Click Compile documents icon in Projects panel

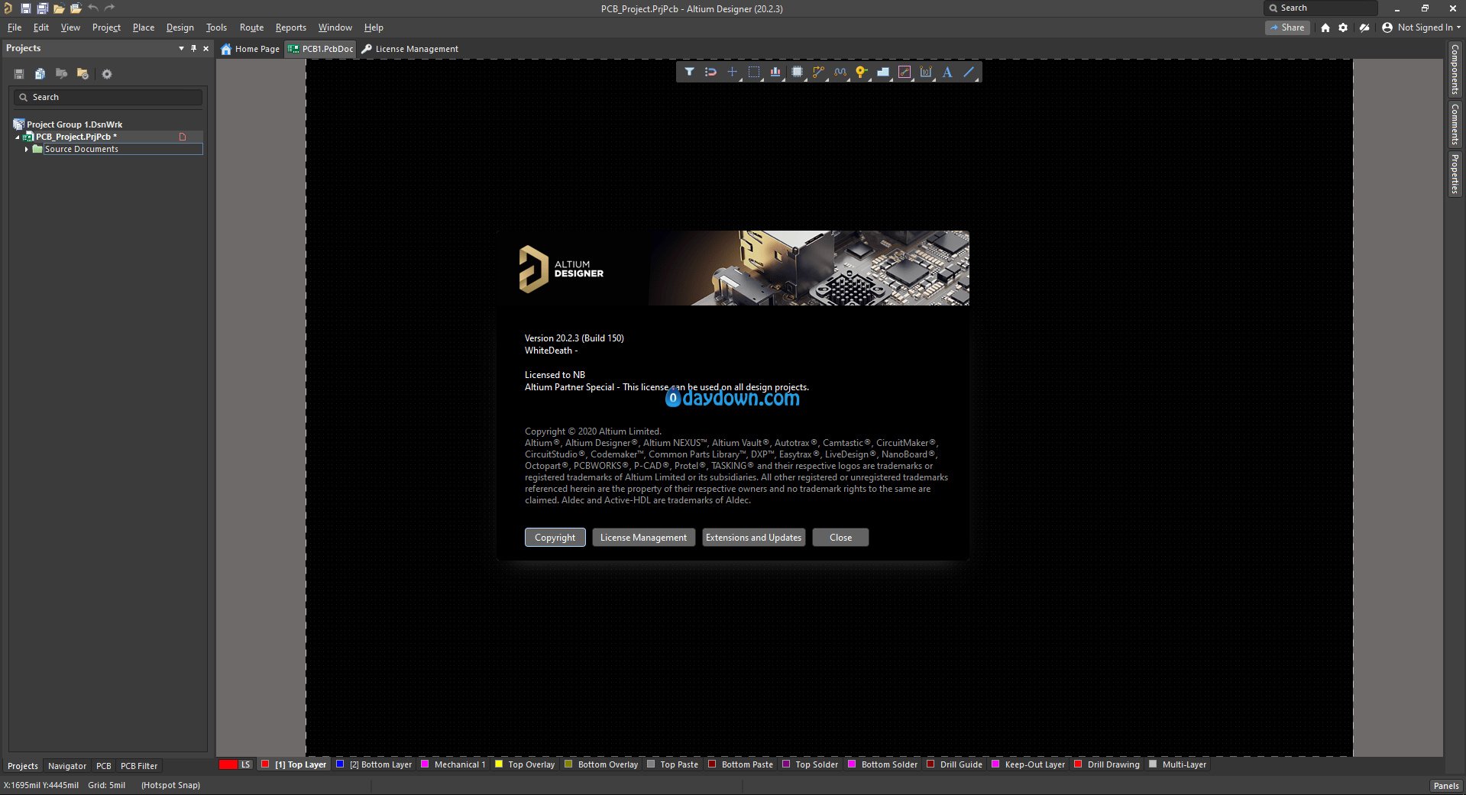coord(40,74)
